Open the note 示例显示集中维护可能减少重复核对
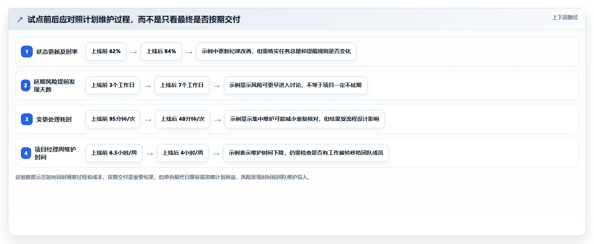 [305, 119]
